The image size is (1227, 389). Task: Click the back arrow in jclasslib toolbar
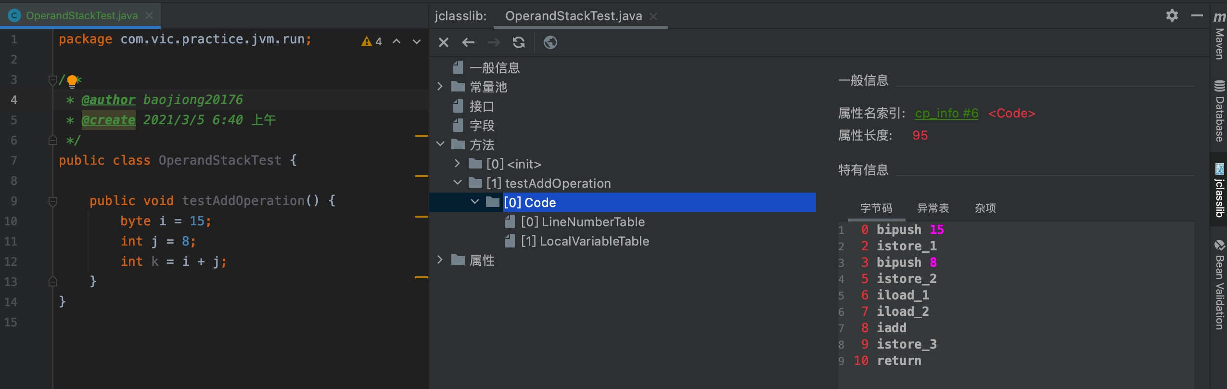tap(468, 43)
